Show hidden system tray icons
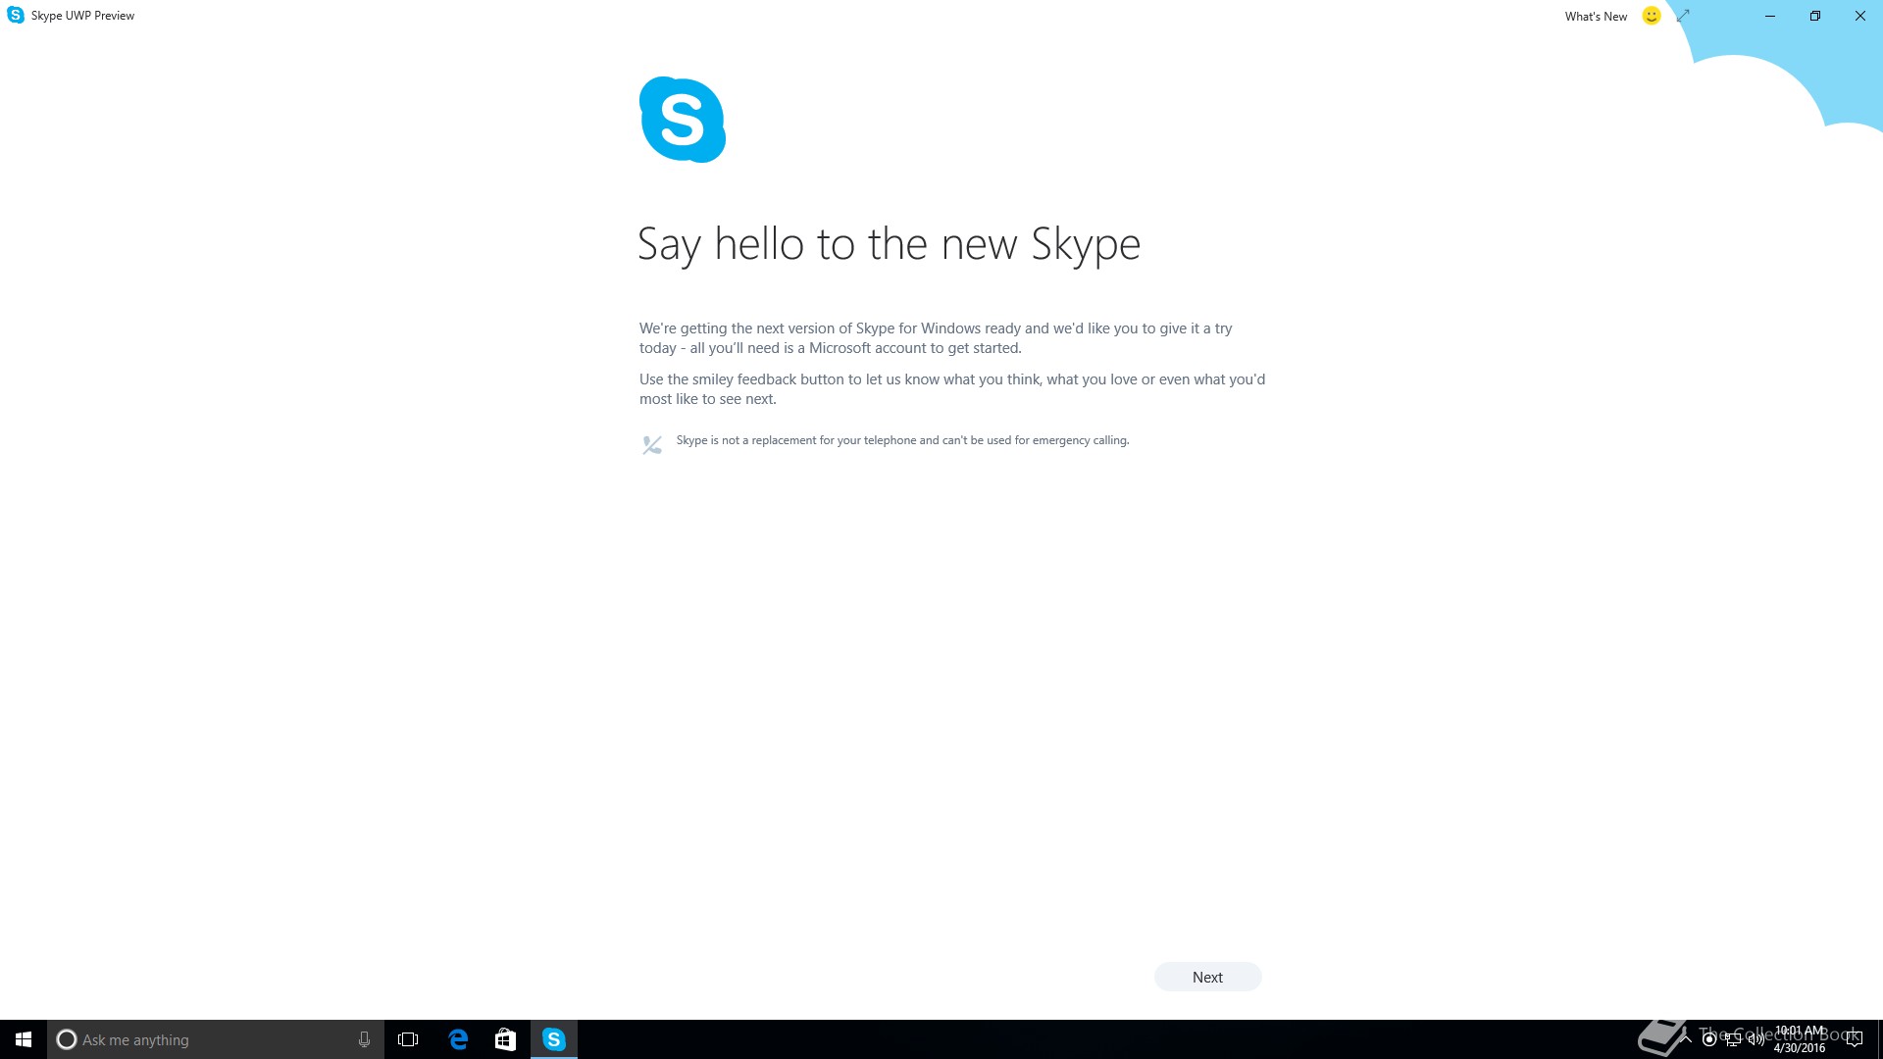The image size is (1883, 1059). (1686, 1039)
